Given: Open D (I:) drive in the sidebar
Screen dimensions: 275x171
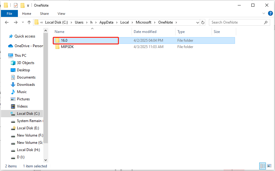Looking at the screenshot, I should click(18, 157).
